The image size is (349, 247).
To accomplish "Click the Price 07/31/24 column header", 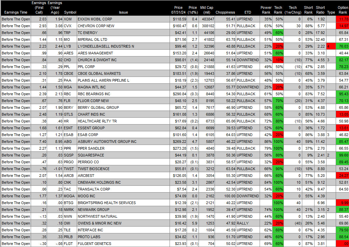I will tap(178, 10).
